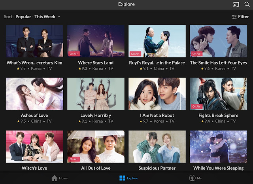Image resolution: width=253 pixels, height=184 pixels.
Task: Tap the Filter sliders icon
Action: 234,17
